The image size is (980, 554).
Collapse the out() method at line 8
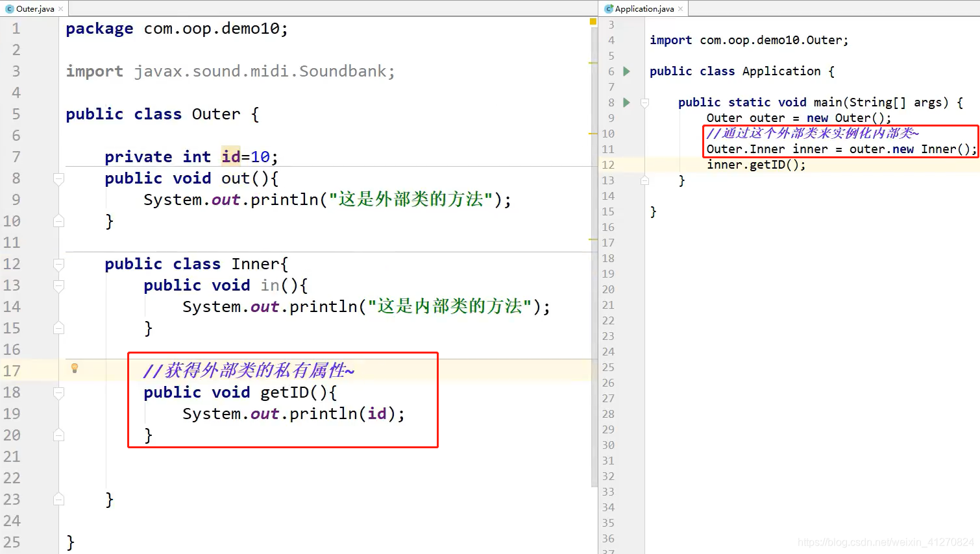pos(58,178)
